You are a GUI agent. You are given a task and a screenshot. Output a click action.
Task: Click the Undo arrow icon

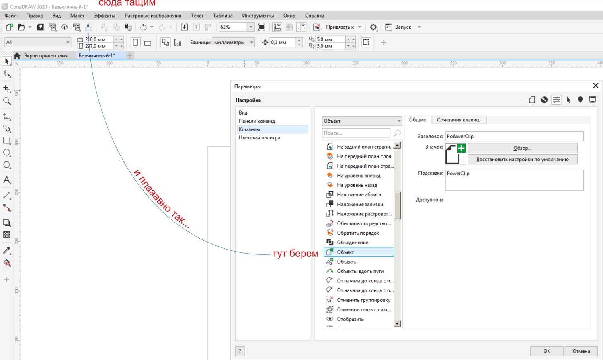click(143, 27)
